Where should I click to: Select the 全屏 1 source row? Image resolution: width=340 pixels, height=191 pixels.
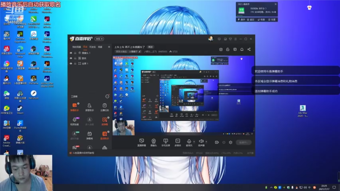point(90,63)
